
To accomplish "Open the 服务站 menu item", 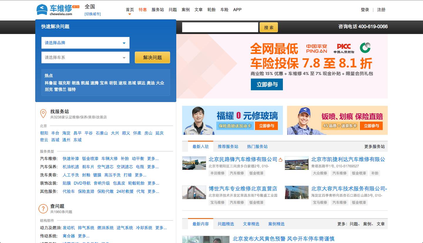I will 158,10.
